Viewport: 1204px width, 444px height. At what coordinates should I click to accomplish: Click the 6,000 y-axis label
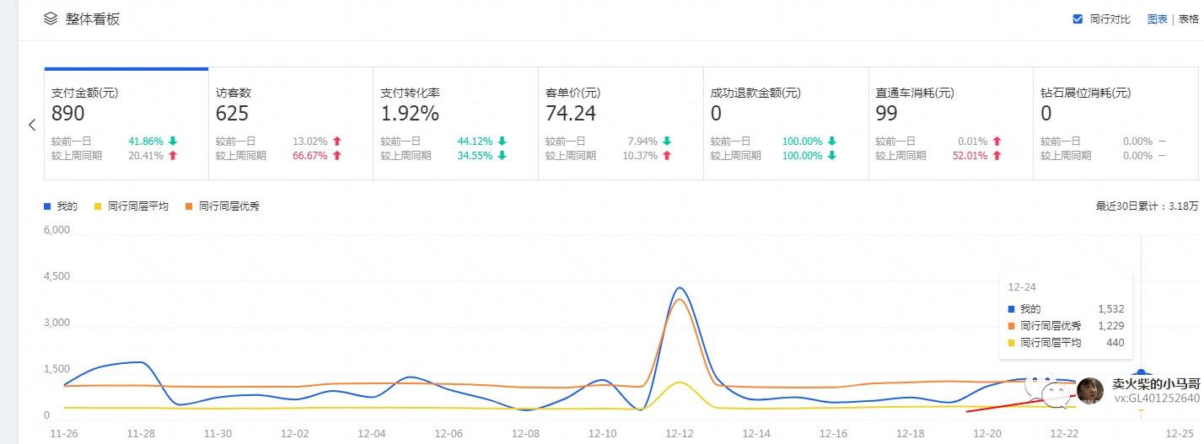click(57, 230)
